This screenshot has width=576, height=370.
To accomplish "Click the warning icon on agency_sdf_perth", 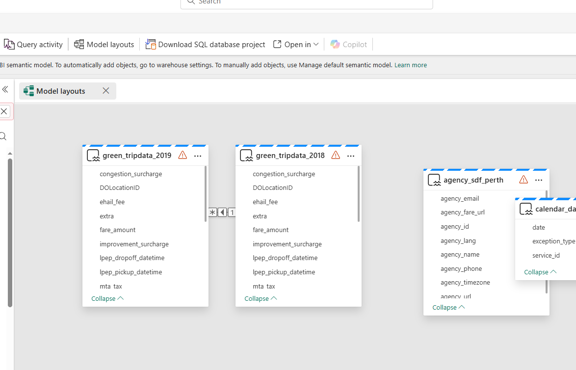I will (524, 180).
